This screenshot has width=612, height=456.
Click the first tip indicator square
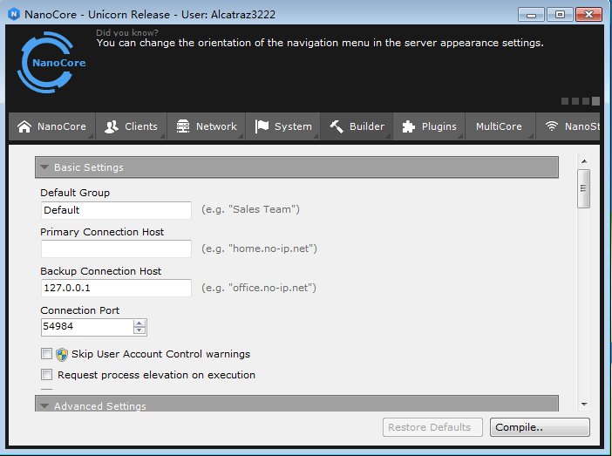point(565,101)
